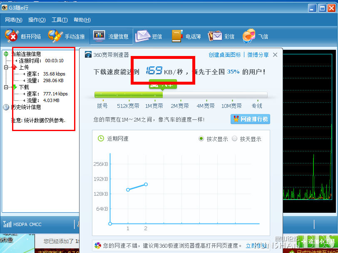Click the 网速排行榜 speed ranking button
Viewport: 338px width, 253px height.
(250, 119)
